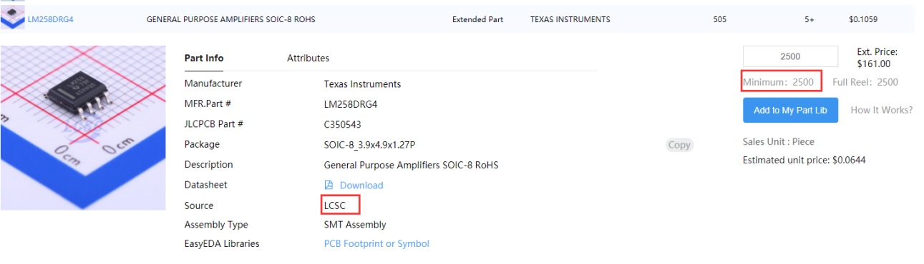
Task: Click the Full Reel: 2500 label
Action: (865, 82)
